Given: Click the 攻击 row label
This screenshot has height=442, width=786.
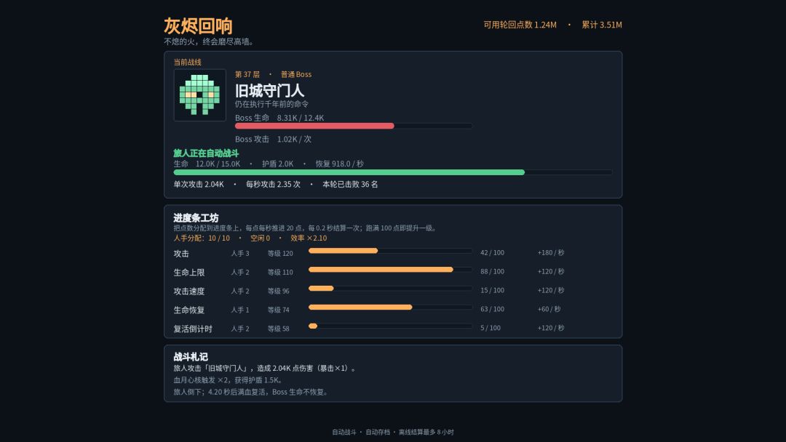Looking at the screenshot, I should point(181,254).
